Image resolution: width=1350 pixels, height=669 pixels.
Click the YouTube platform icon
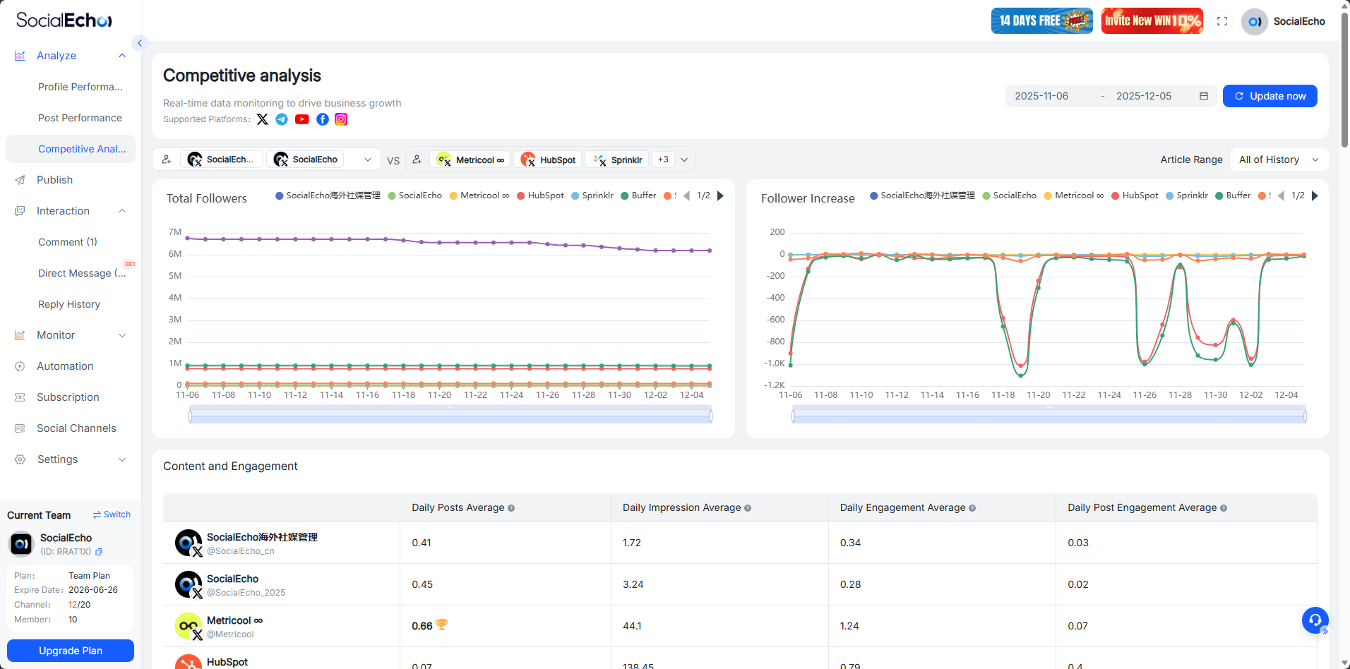302,119
